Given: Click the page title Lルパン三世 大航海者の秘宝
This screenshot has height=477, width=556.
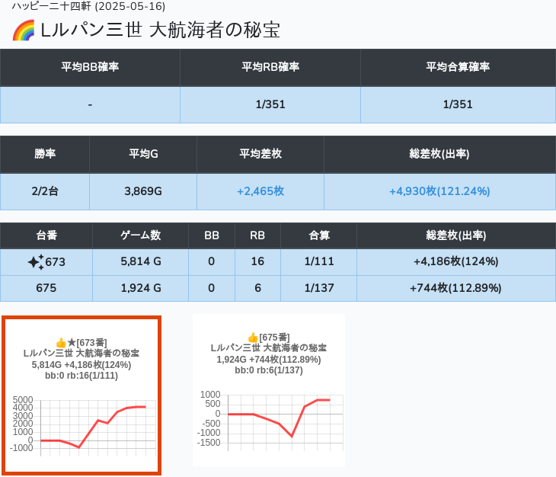Looking at the screenshot, I should click(x=160, y=30).
